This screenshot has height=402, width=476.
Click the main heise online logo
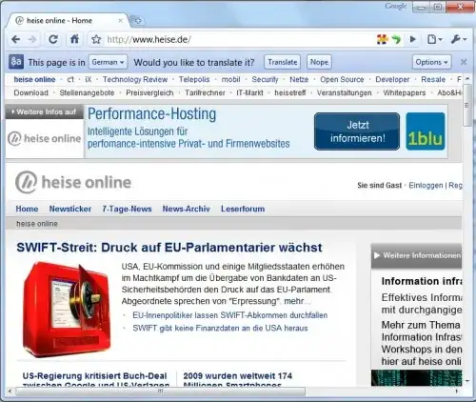pos(73,182)
